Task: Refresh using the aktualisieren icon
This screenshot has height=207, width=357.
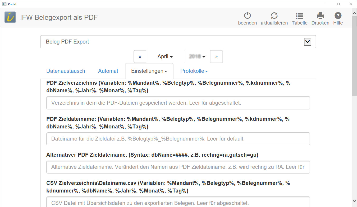Action: 274,16
